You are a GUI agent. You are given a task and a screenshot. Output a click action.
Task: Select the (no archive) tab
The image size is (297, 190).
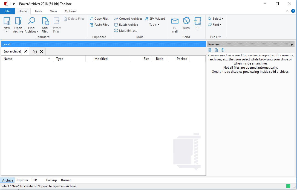click(13, 51)
